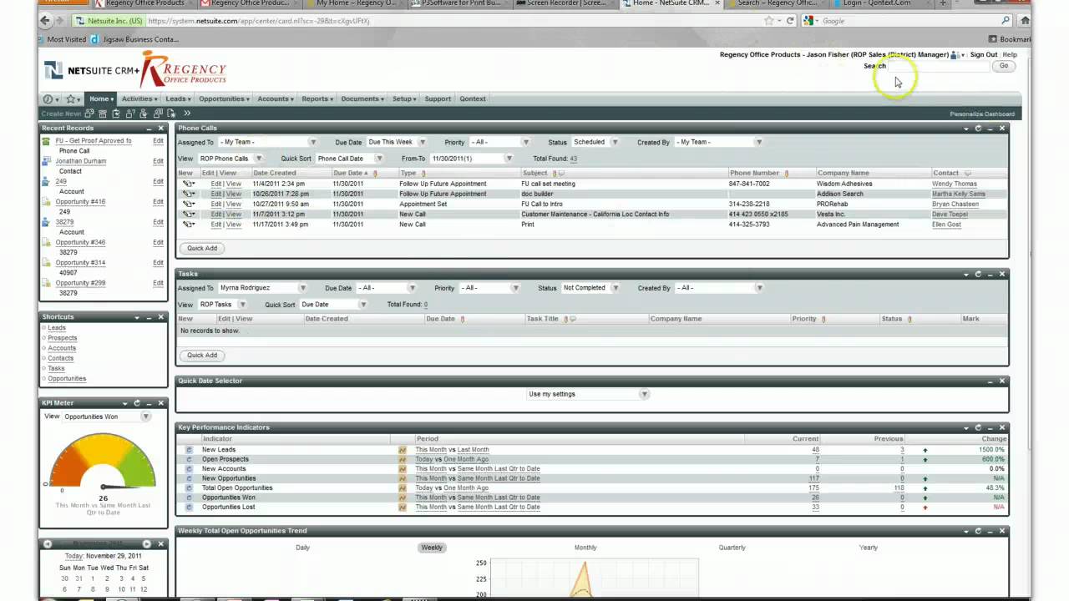Click in the global Search field
The width and height of the screenshot is (1069, 601).
point(937,66)
